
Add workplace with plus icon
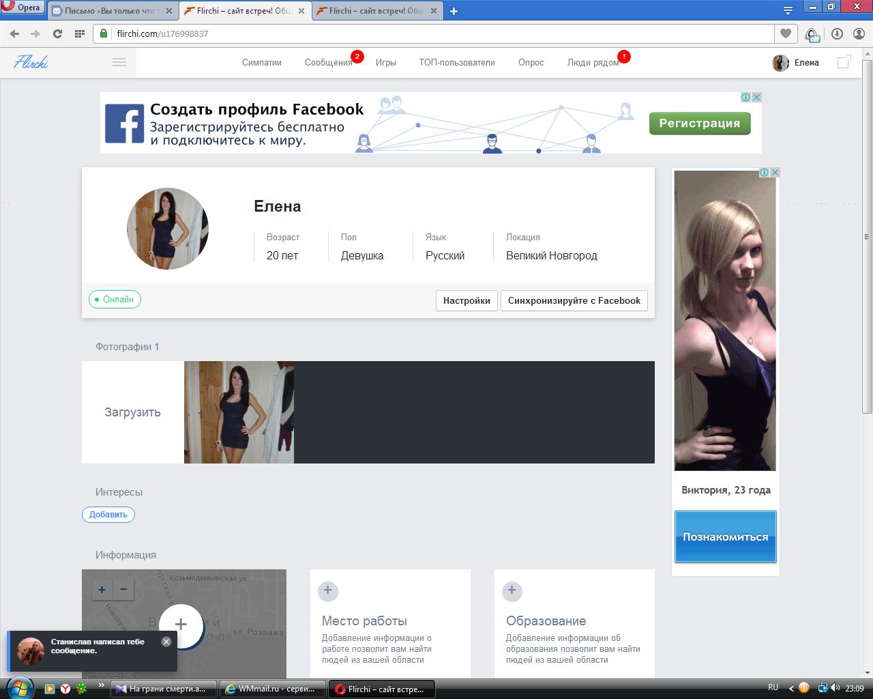[327, 591]
